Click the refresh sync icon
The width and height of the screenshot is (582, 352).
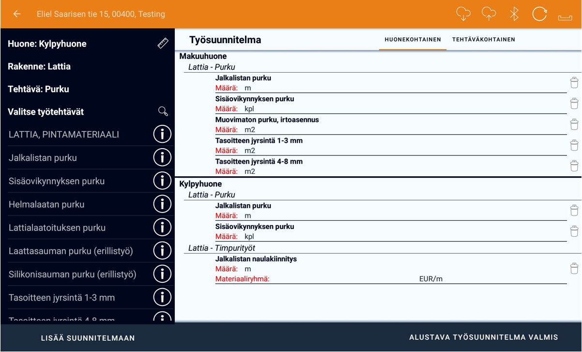pos(539,14)
